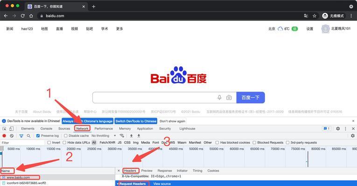The height and width of the screenshot is (186, 357).
Task: Open 北夏晚风101 user profile
Action: (336, 29)
